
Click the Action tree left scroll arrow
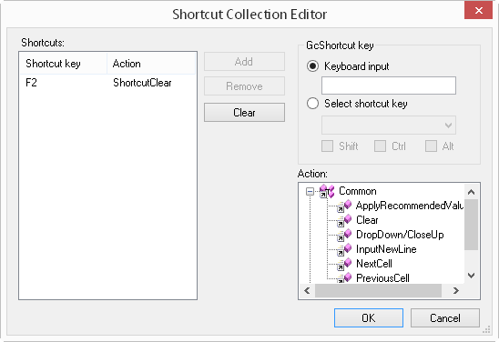(x=307, y=290)
